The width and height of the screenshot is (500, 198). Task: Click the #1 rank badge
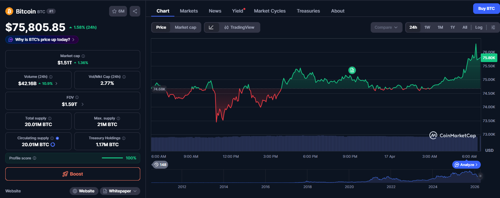click(x=51, y=11)
